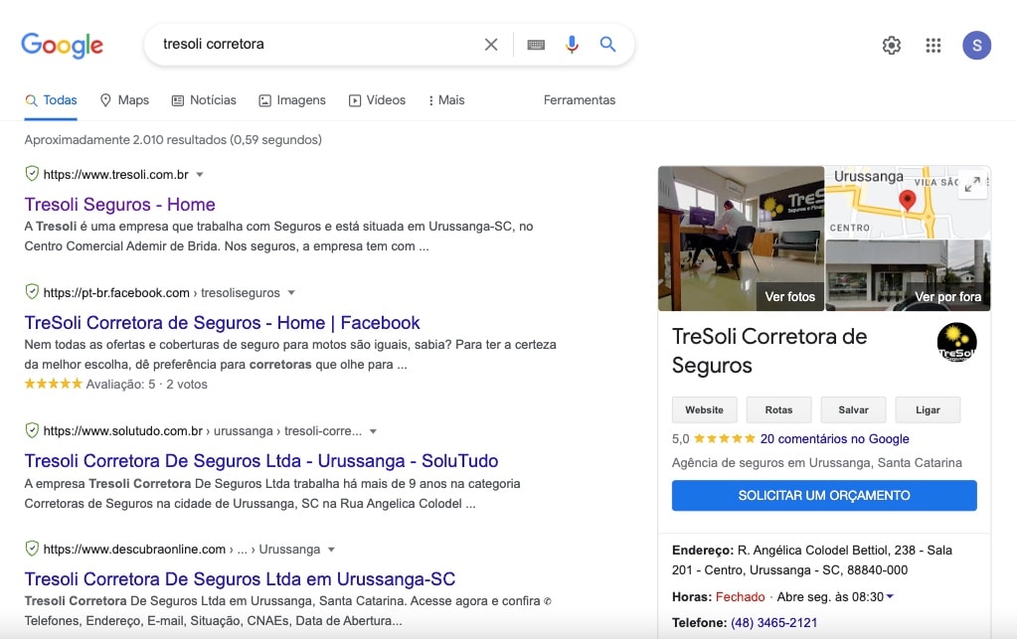1017x639 pixels.
Task: Click the https://www.tresoli.com.br URL text
Action: click(x=116, y=174)
